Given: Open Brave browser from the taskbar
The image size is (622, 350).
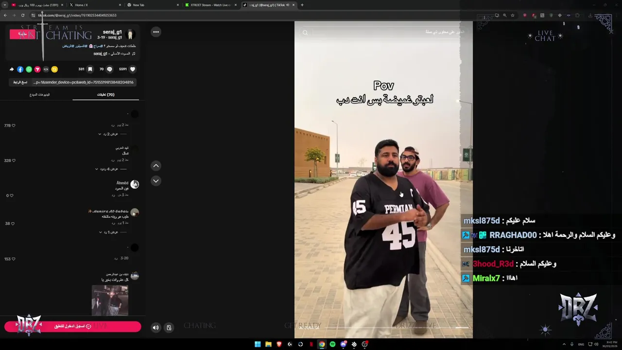Looking at the screenshot, I should tap(279, 344).
